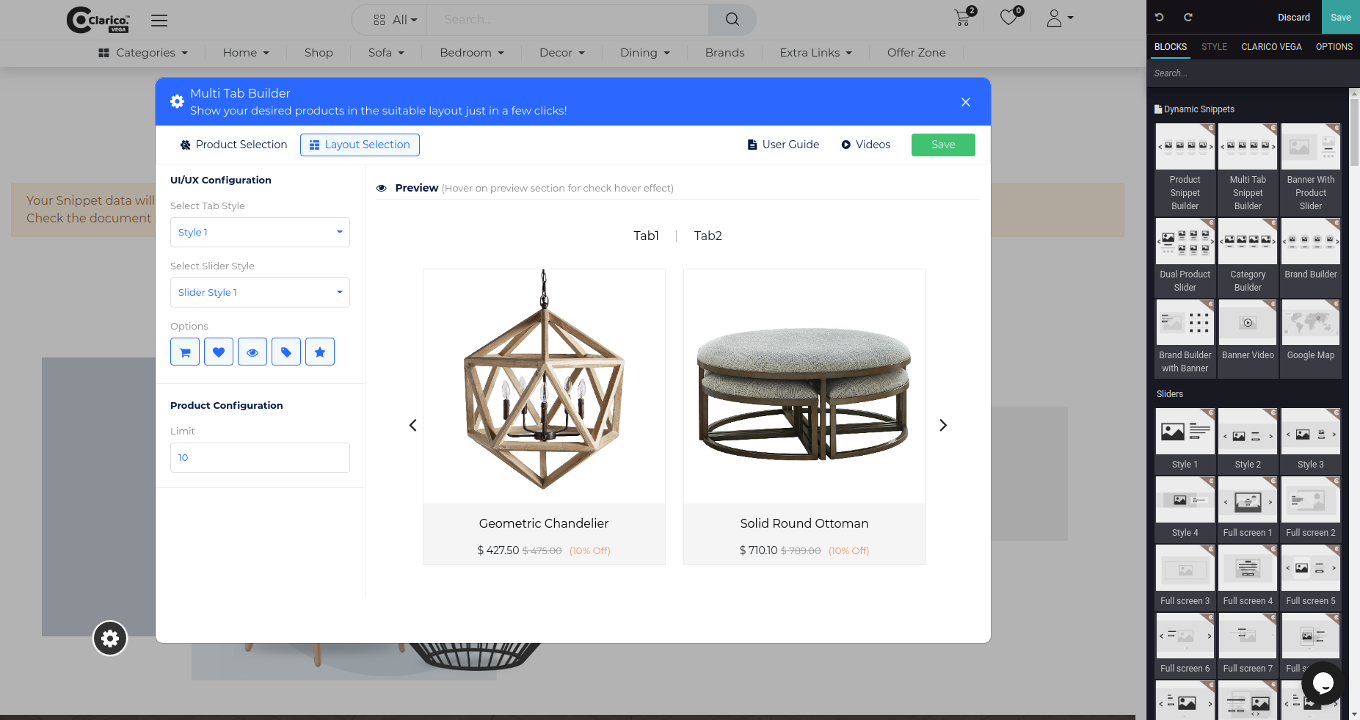Switch to the Layout Selection tab
The width and height of the screenshot is (1360, 720).
[x=360, y=145]
